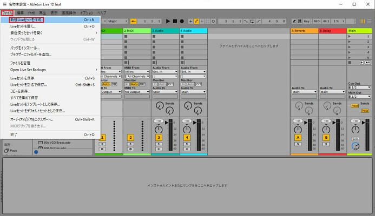The height and width of the screenshot is (216, 375).
Task: Switch to Arrangement view icon
Action: [x=370, y=21]
